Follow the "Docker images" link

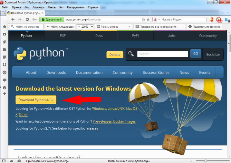[125, 122]
